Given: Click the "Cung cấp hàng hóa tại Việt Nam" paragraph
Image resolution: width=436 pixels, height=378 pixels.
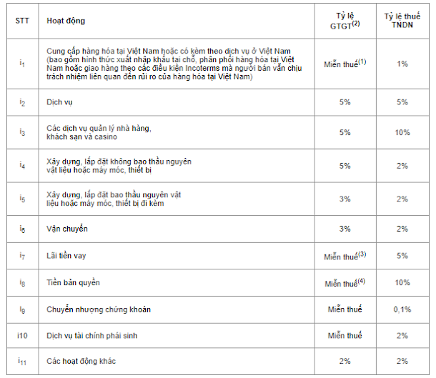Looking at the screenshot, I should 174,64.
